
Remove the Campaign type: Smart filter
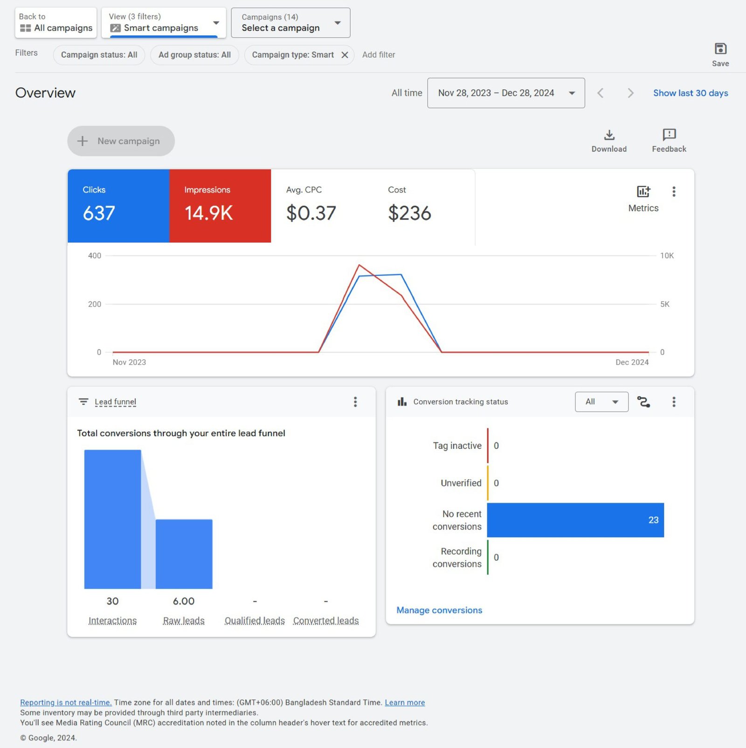pyautogui.click(x=345, y=55)
